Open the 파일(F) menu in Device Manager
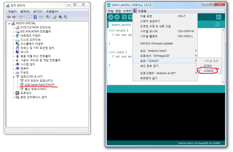 (12, 12)
